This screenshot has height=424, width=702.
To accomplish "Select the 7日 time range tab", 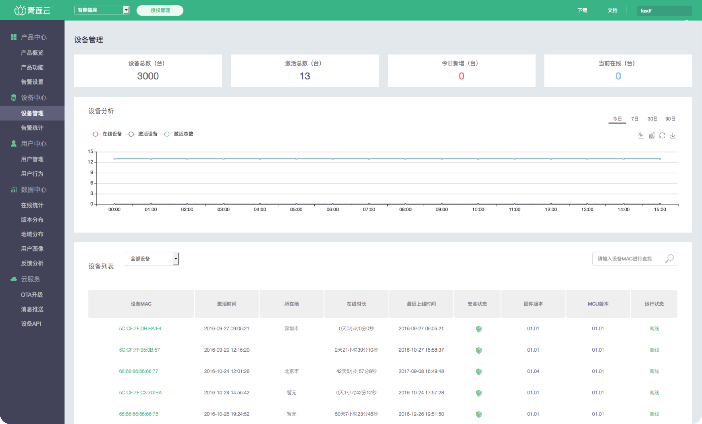I will pyautogui.click(x=634, y=119).
